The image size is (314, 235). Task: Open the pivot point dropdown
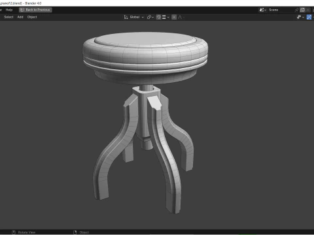(x=150, y=17)
